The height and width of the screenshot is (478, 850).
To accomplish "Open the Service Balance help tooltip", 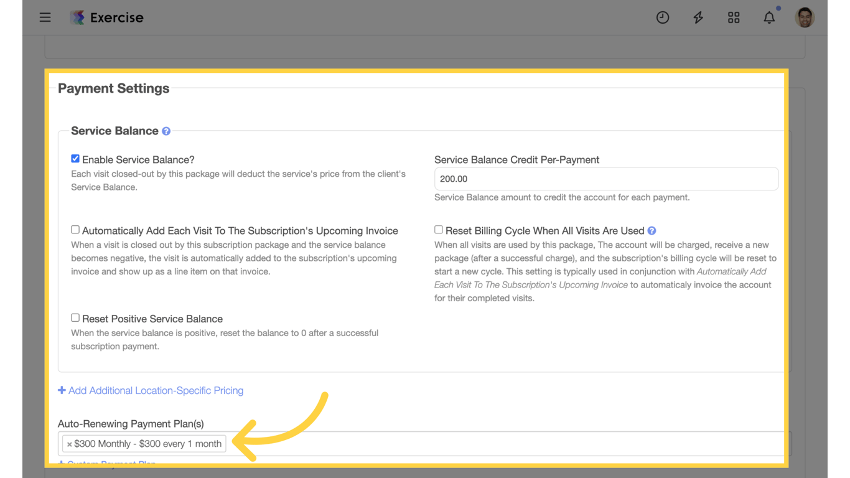I will [166, 131].
